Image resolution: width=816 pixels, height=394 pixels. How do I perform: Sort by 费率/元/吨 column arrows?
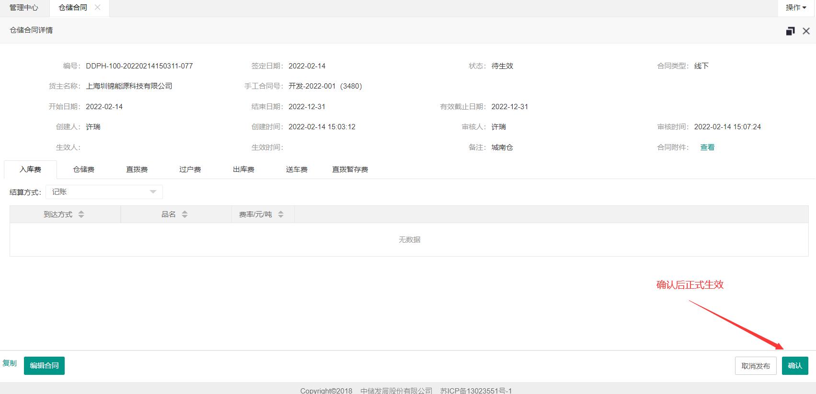pos(281,214)
